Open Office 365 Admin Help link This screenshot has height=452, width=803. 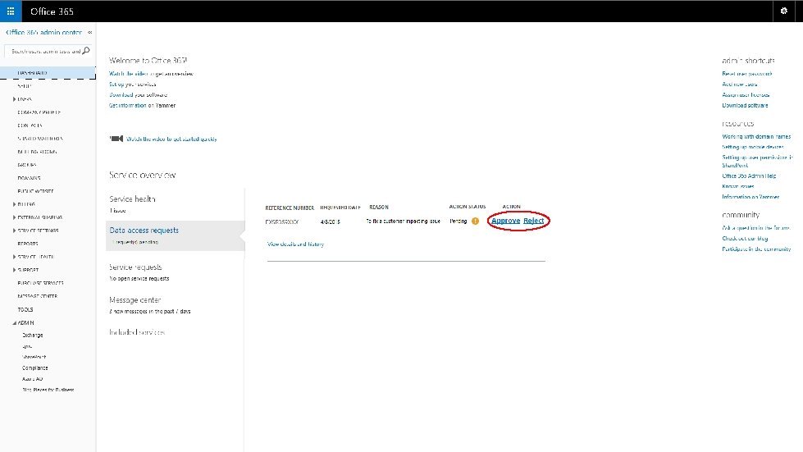click(749, 176)
